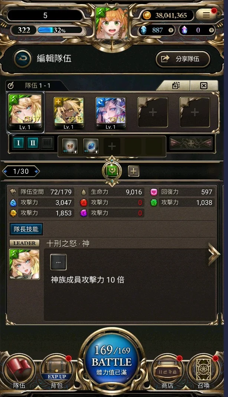The image size is (228, 397).
Task: Open the green team skill emblem
Action: (112, 171)
